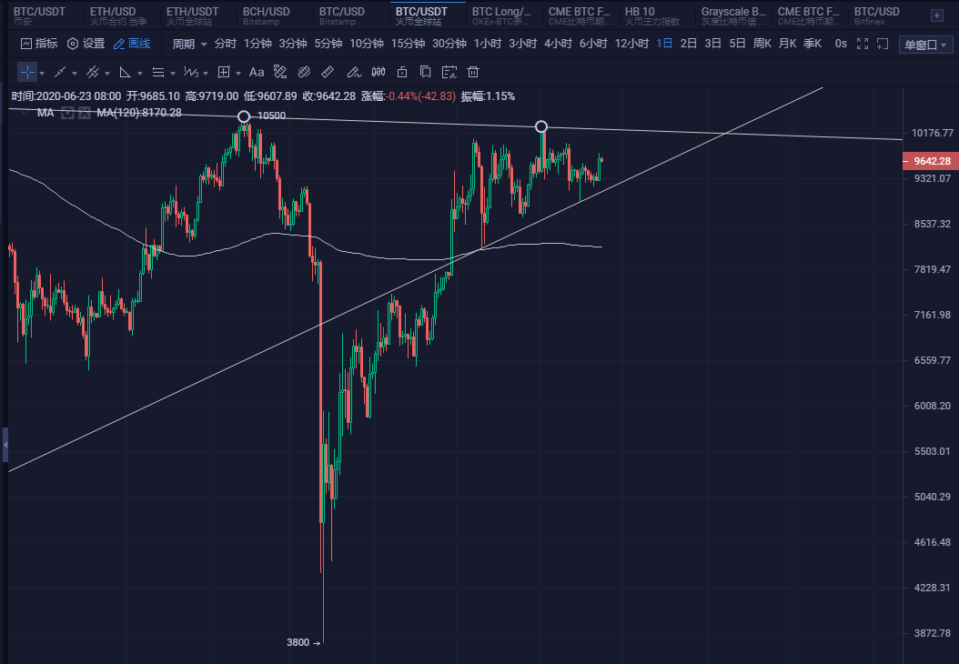Image resolution: width=959 pixels, height=664 pixels.
Task: Collapse the MA indicator legend chevron
Action: coord(25,113)
